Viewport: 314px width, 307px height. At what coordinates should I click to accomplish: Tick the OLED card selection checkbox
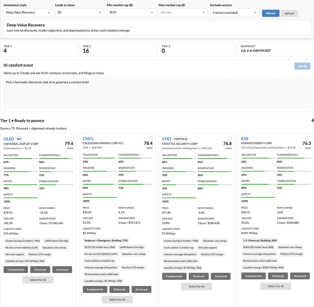71,138
